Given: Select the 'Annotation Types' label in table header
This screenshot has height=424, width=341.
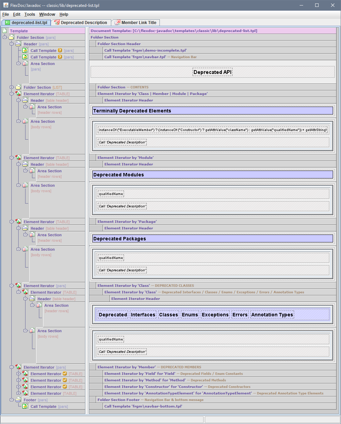Looking at the screenshot, I should pos(272,315).
